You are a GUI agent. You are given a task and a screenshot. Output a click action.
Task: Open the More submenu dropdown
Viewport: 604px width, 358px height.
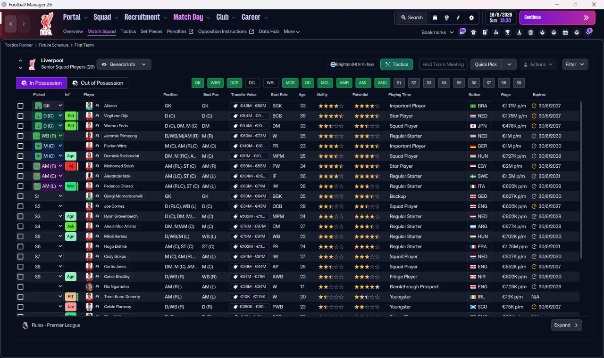click(x=292, y=32)
